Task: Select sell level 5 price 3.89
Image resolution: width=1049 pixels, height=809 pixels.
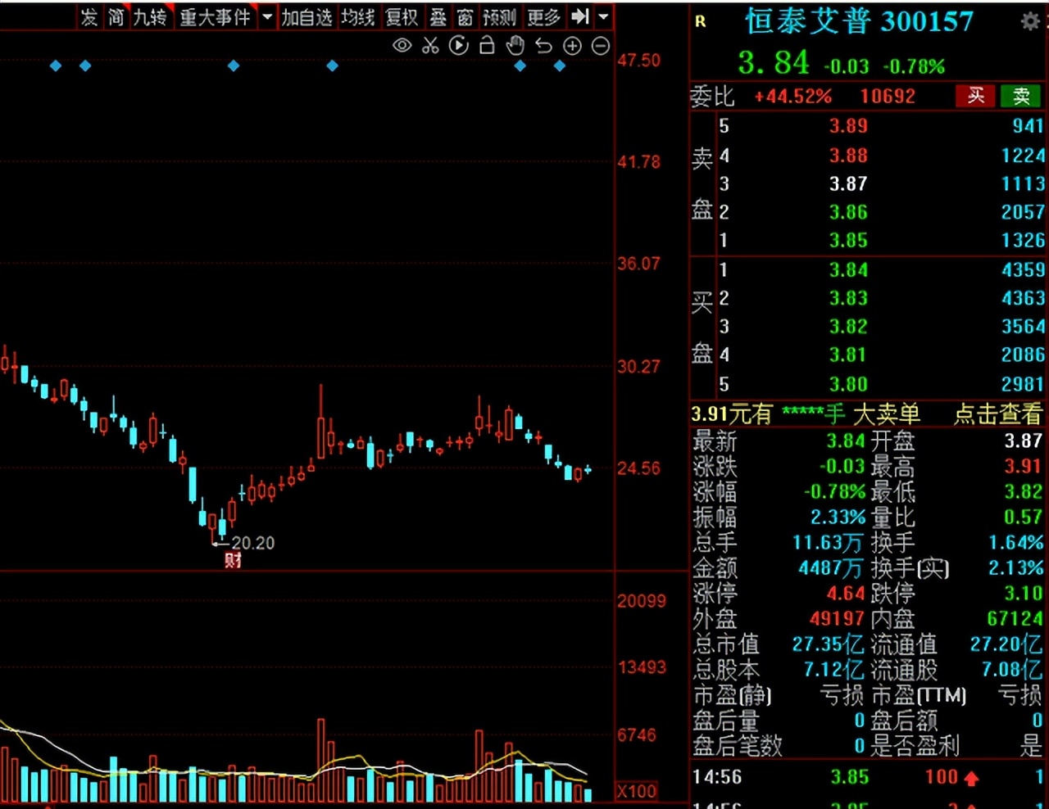Action: (848, 126)
